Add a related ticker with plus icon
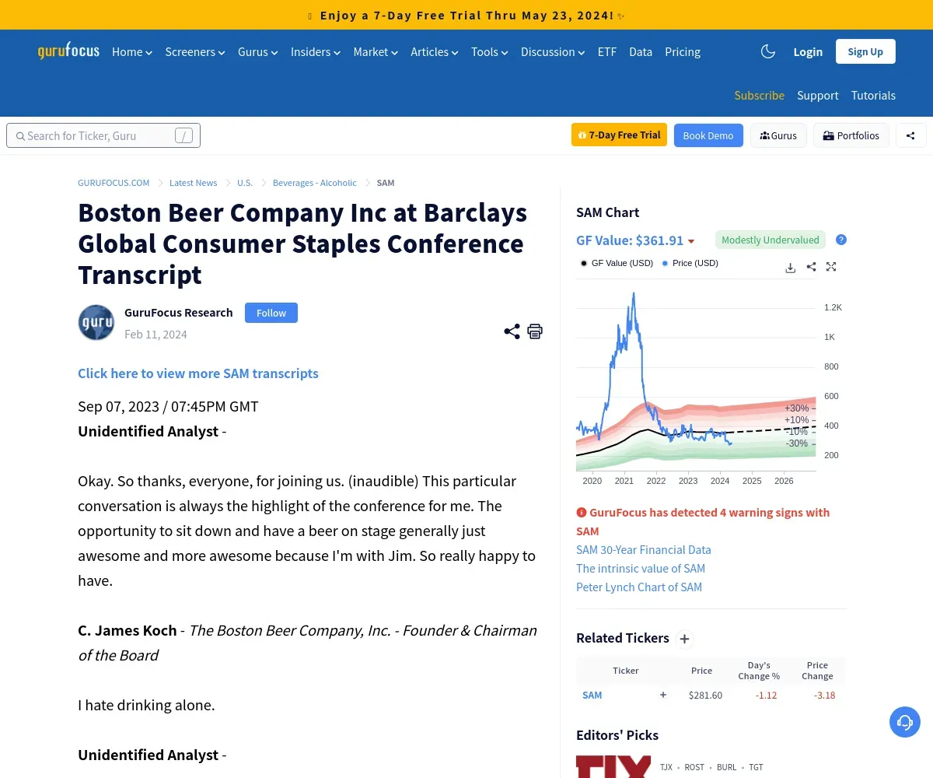Screen dimensions: 933x778 [684, 640]
